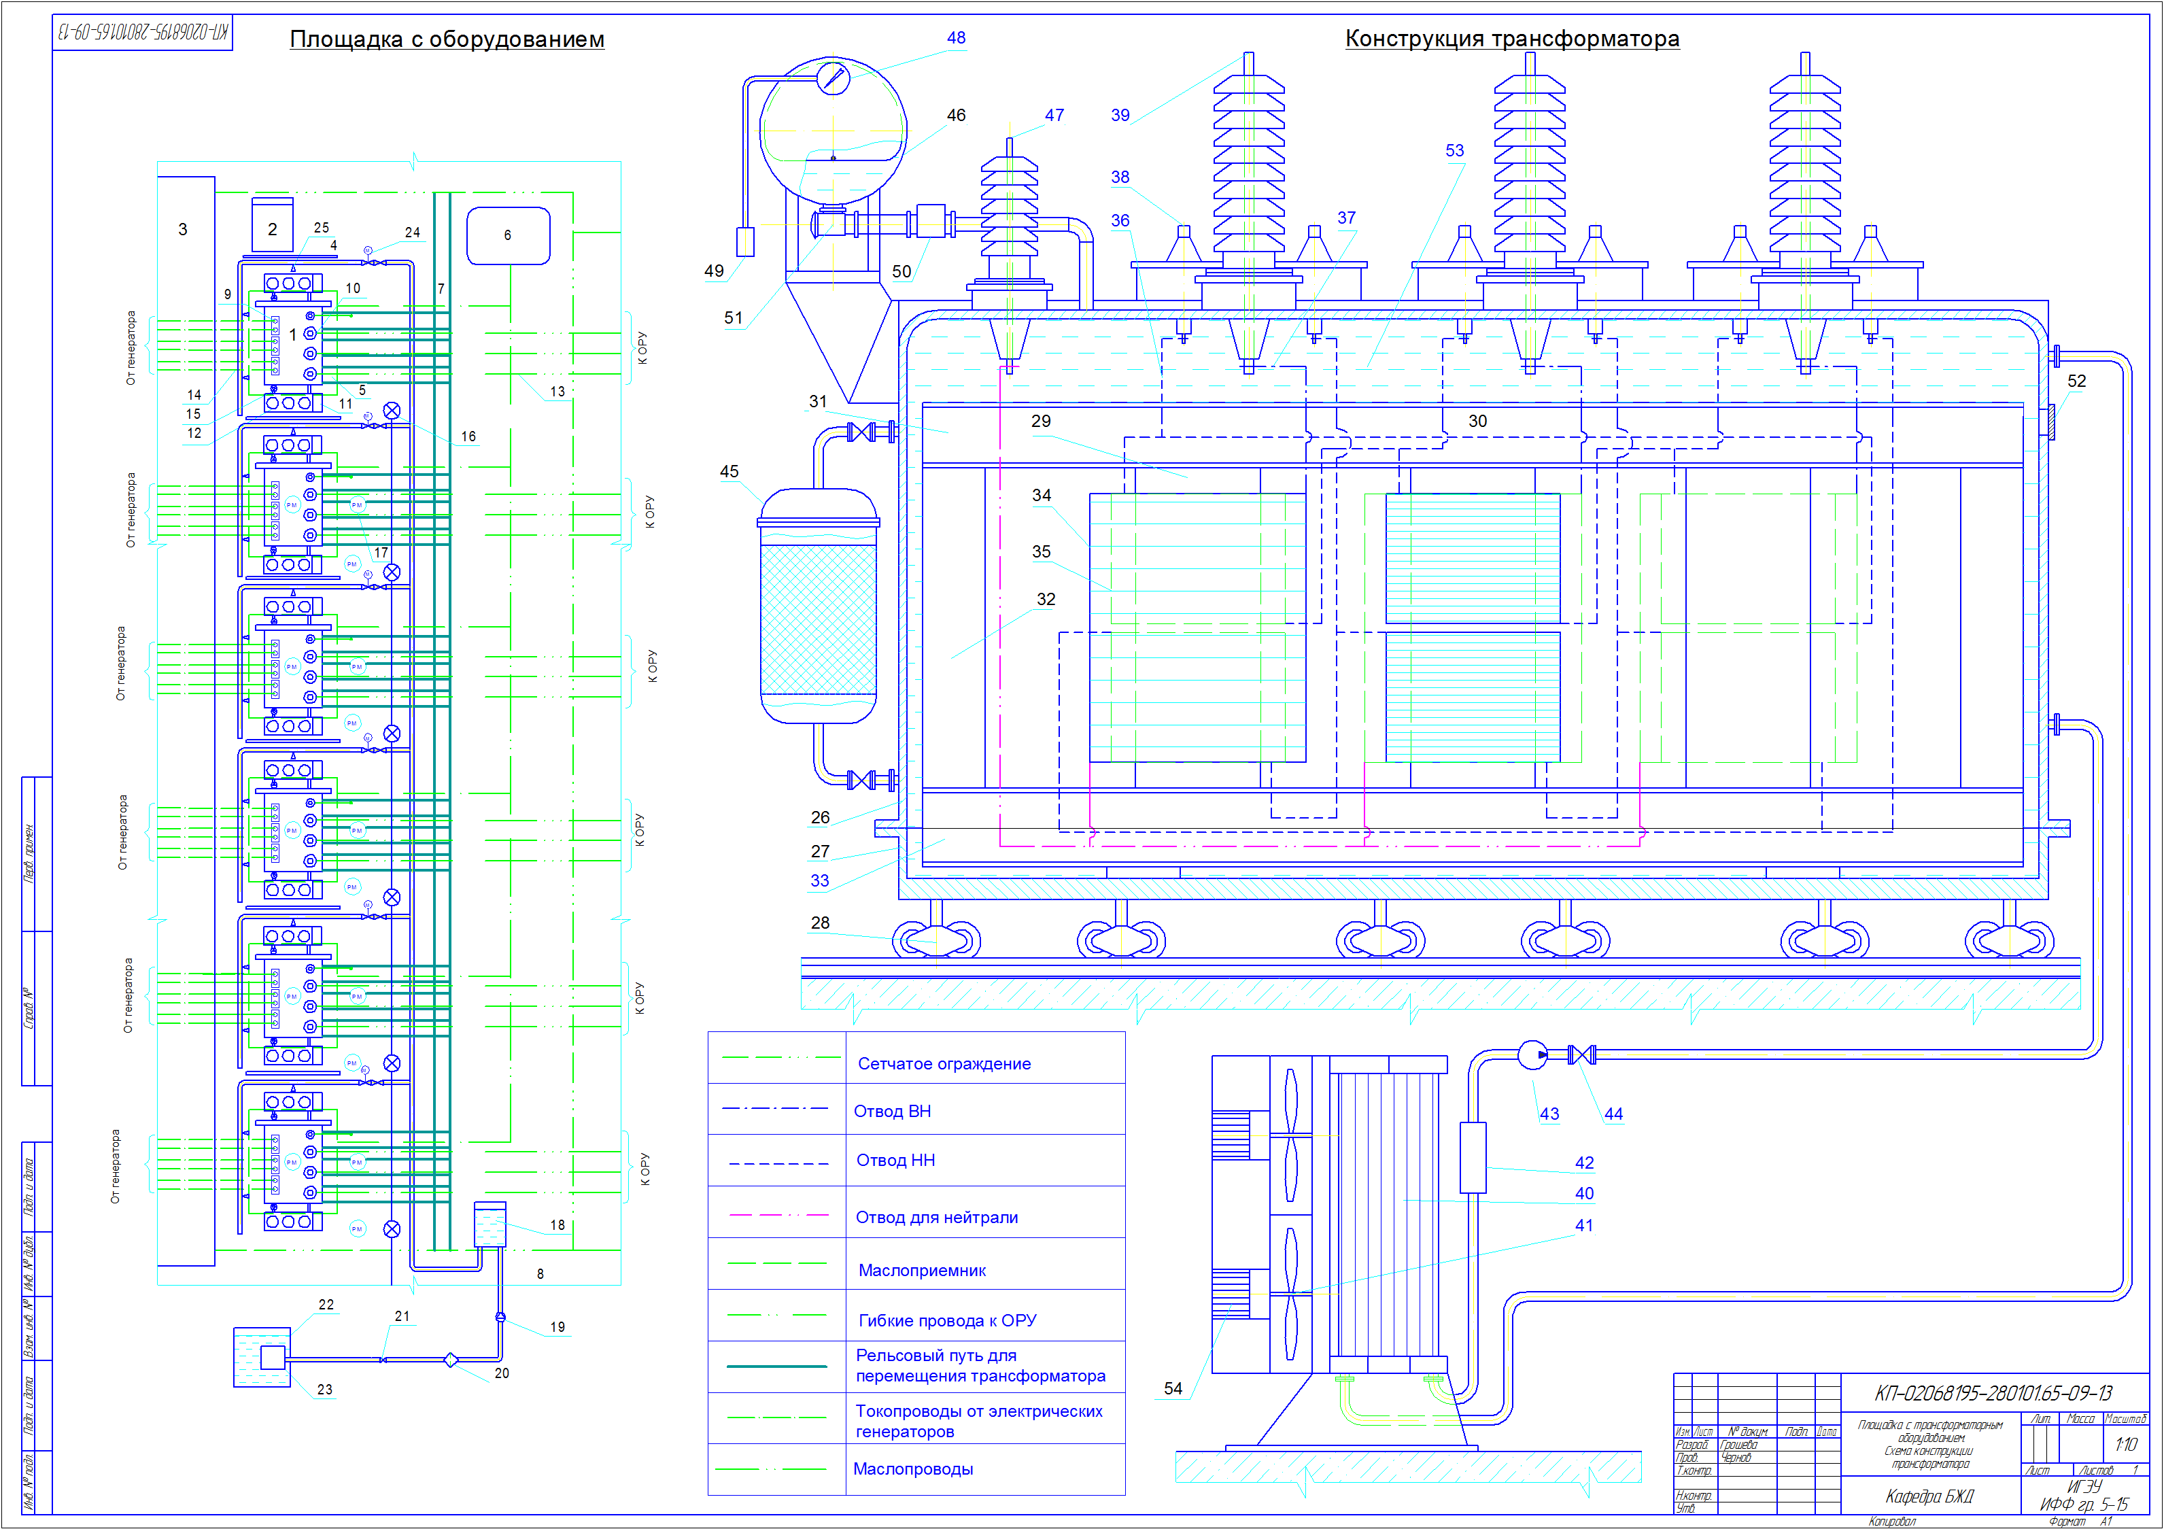Viewport: 2164px width, 1529px height.
Task: Select legend entry 'Отвод НН'
Action: tap(895, 1161)
